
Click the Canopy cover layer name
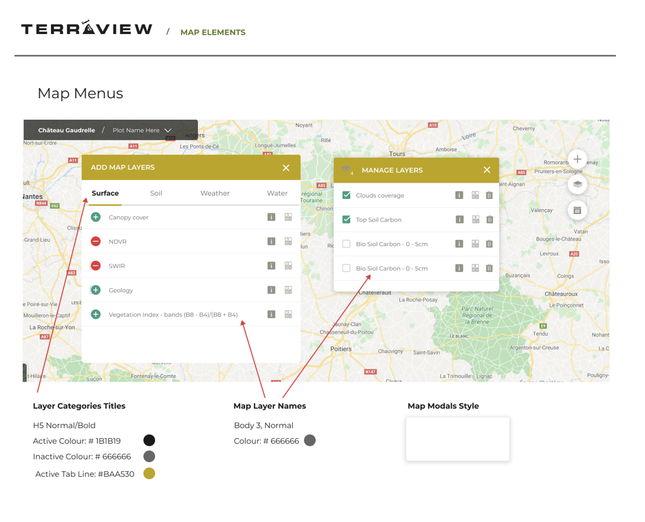[128, 217]
